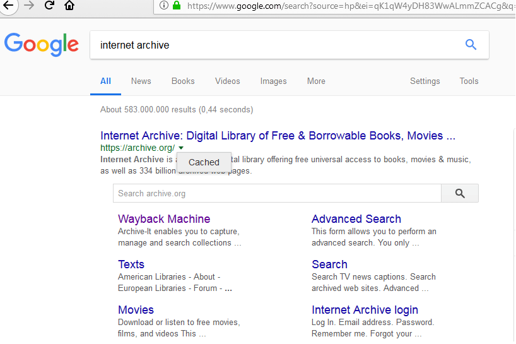This screenshot has width=516, height=344.
Task: Click the site information icon in address bar
Action: pyautogui.click(x=164, y=6)
